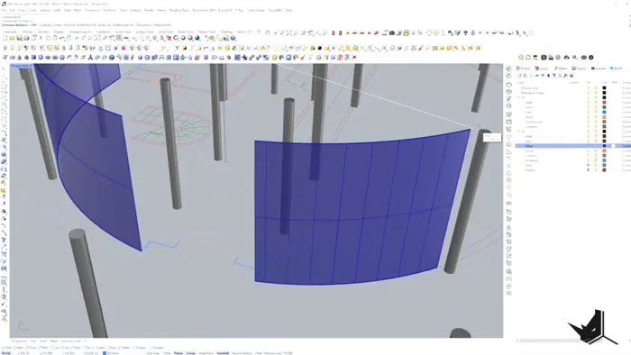Screen dimensions: 631x355
Task: Paste from clipboard toolbar icon
Action: coord(55,38)
